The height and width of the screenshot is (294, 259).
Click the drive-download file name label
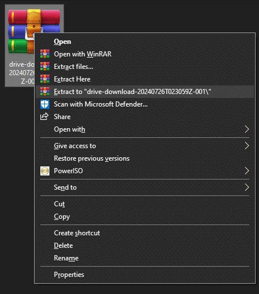coord(22,73)
